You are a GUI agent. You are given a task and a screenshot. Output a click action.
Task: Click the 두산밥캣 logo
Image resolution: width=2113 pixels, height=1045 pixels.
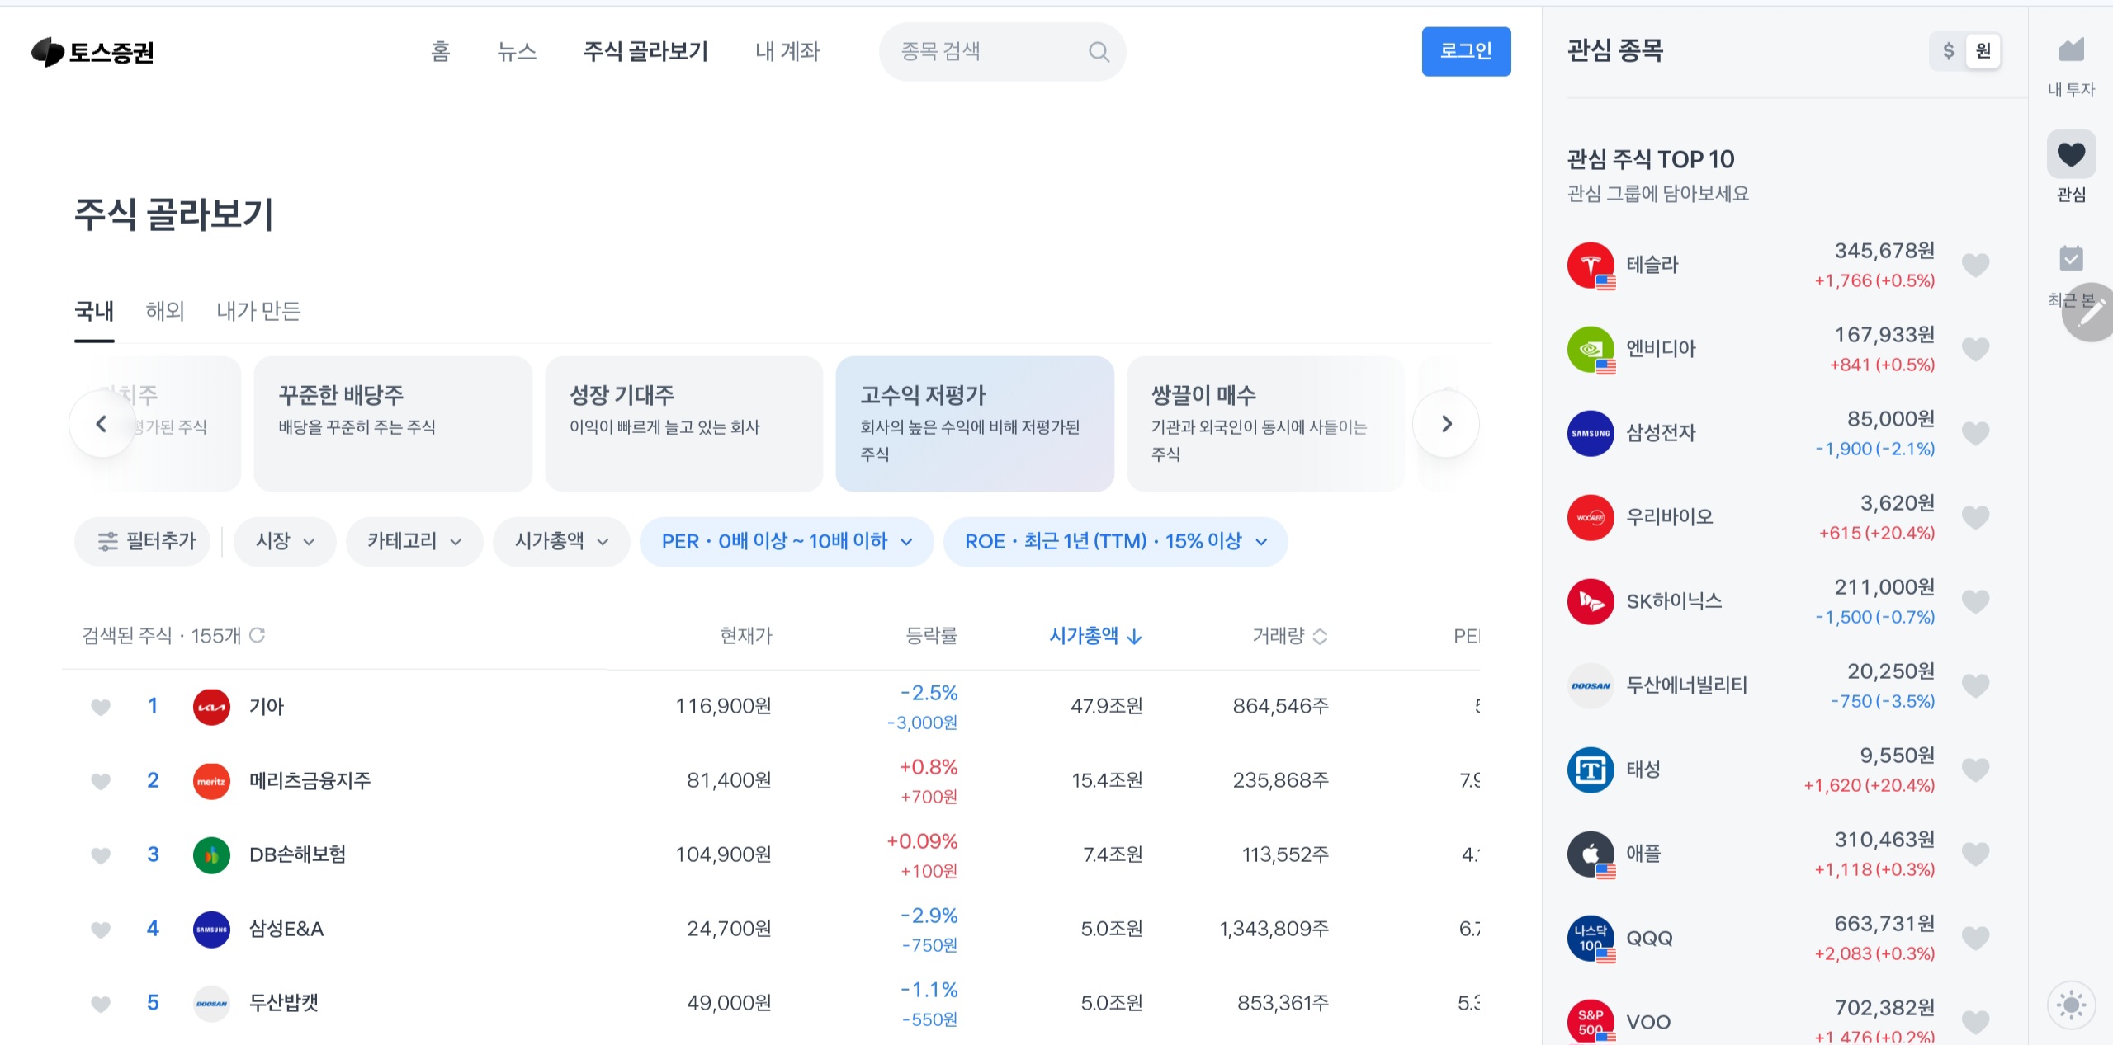tap(211, 1004)
